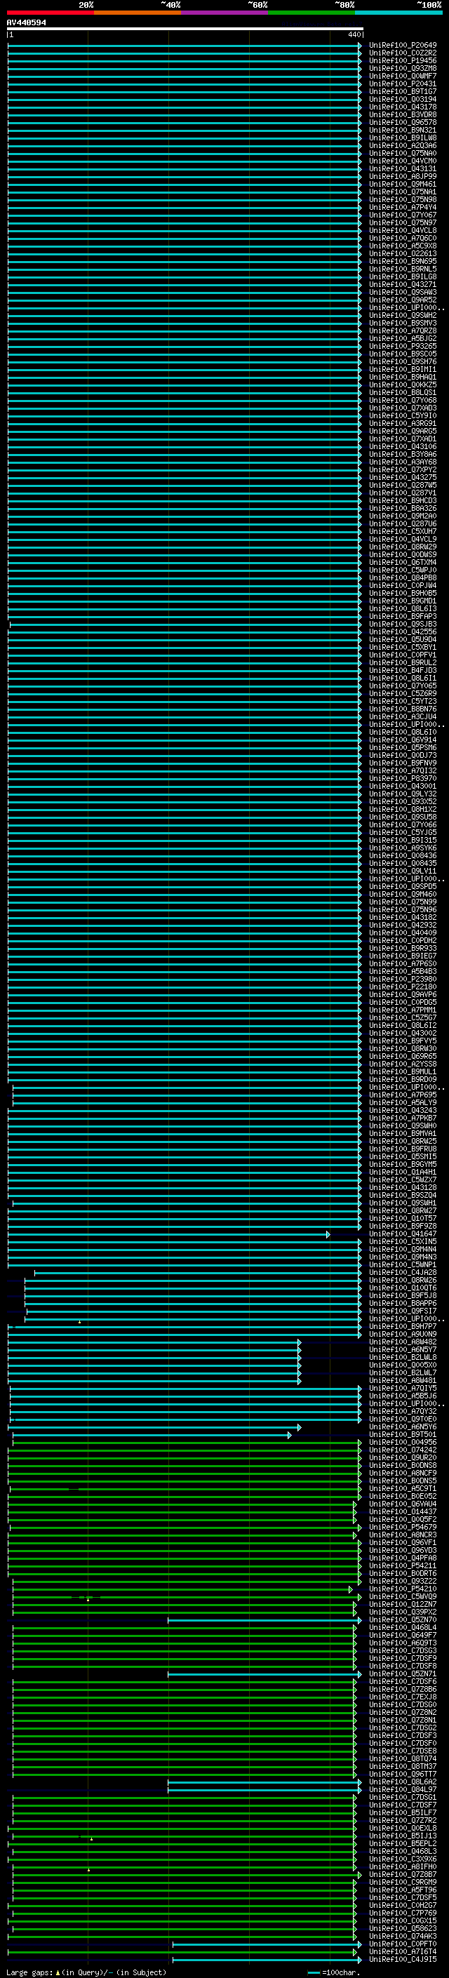Select the UniRef100_A5B5J6 label
449x1978 pixels.
pyautogui.click(x=402, y=1396)
